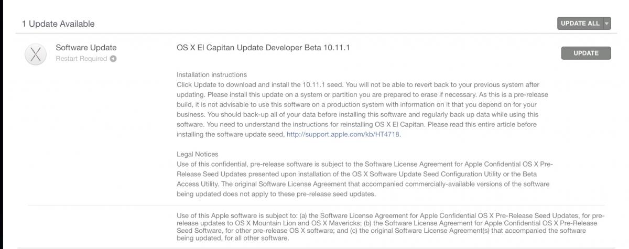
Task: Click the UPDATE ALL button
Action: [580, 23]
